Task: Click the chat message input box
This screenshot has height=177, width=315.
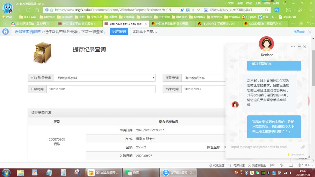Action: point(264,147)
